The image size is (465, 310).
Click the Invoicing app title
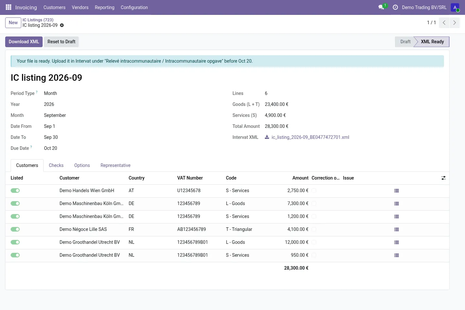pyautogui.click(x=26, y=7)
